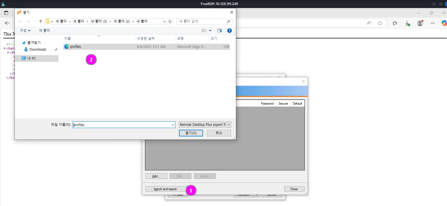Select the profiles file in list
Viewport: 447px width, 206px height.
(x=147, y=47)
